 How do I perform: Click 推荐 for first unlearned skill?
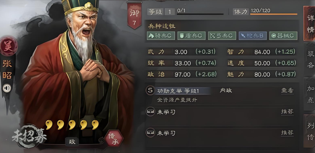287,112
